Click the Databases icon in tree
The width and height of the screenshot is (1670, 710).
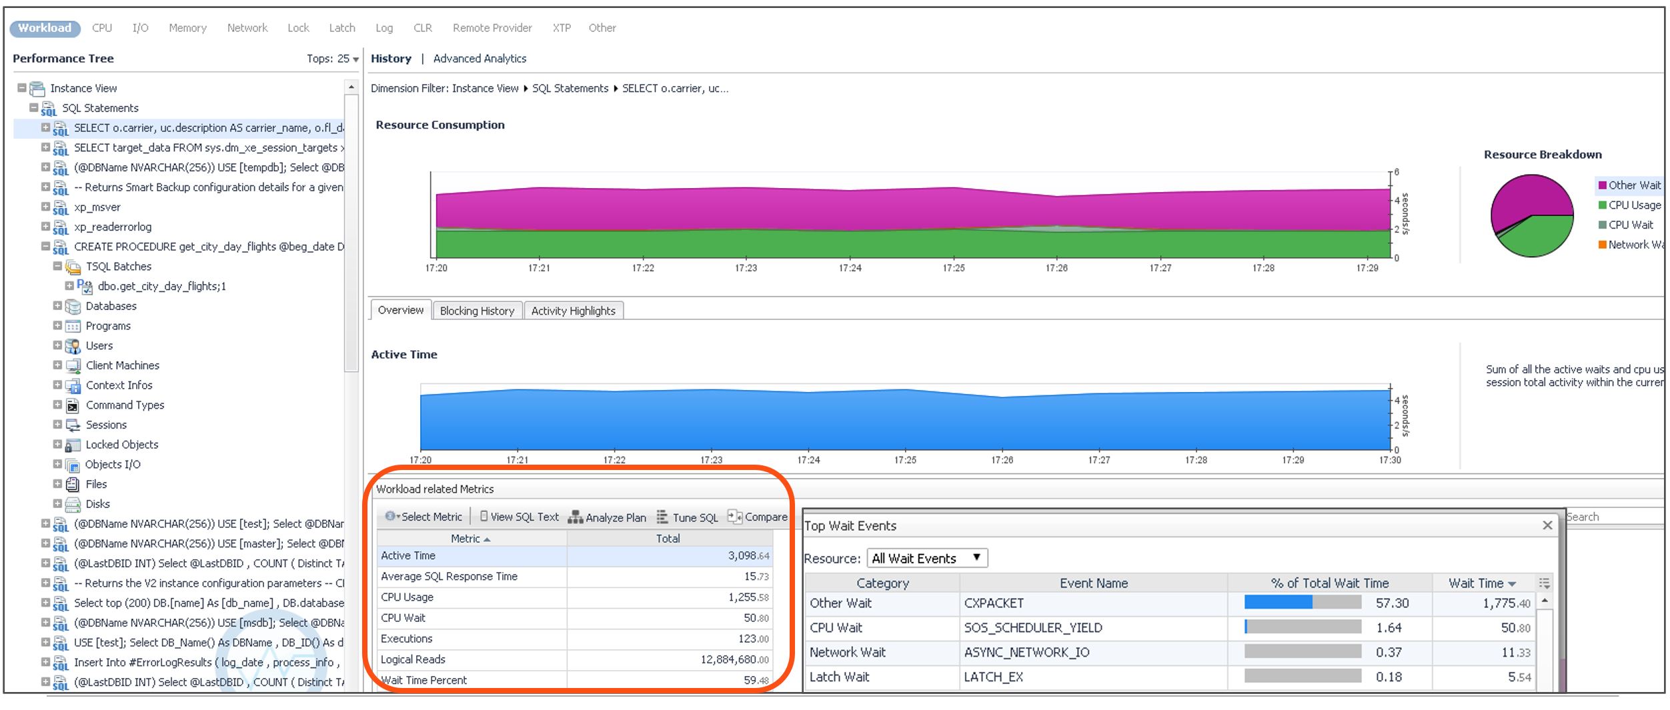[x=73, y=307]
